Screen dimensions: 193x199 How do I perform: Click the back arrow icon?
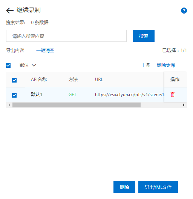(10, 11)
